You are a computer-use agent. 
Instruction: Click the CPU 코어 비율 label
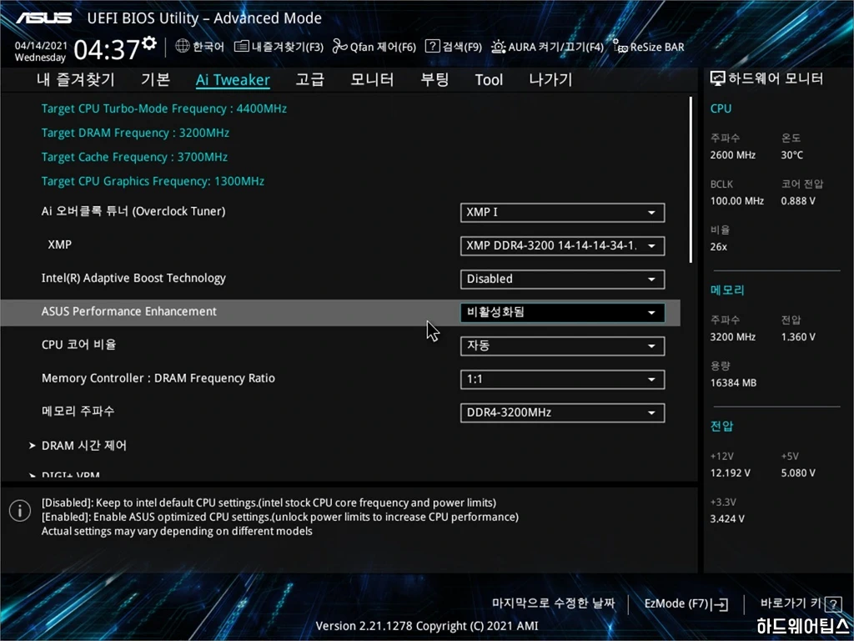78,345
